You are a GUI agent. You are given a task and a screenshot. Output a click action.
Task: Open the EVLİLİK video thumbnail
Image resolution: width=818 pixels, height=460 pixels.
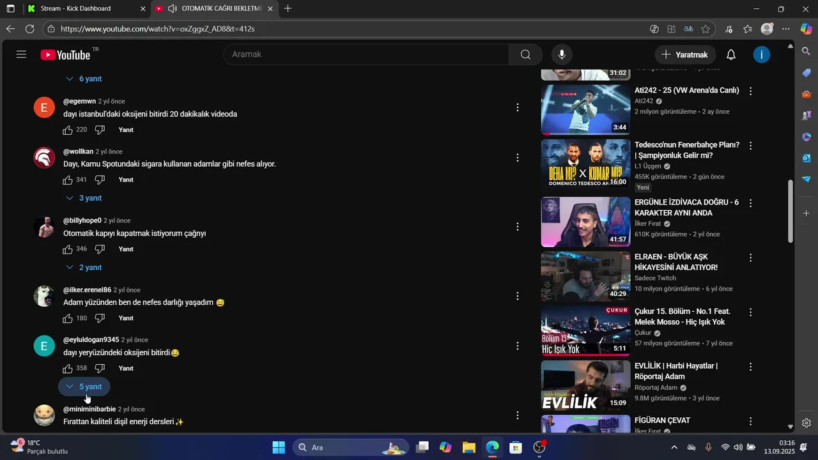[585, 385]
